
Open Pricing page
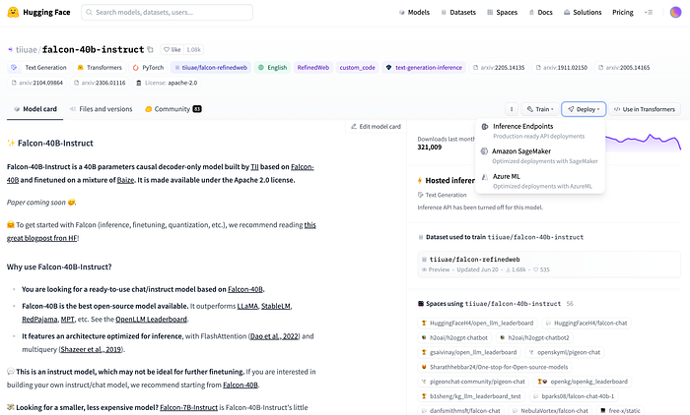click(x=623, y=13)
